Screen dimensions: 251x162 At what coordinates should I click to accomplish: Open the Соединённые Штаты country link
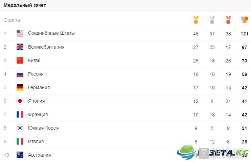[x=51, y=33]
